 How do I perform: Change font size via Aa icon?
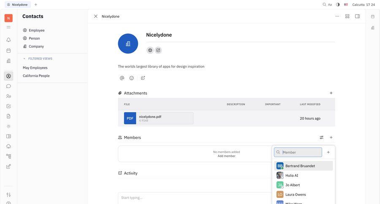(330, 5)
